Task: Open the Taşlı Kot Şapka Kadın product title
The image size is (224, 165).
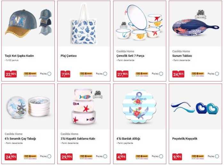Action: [19, 56]
